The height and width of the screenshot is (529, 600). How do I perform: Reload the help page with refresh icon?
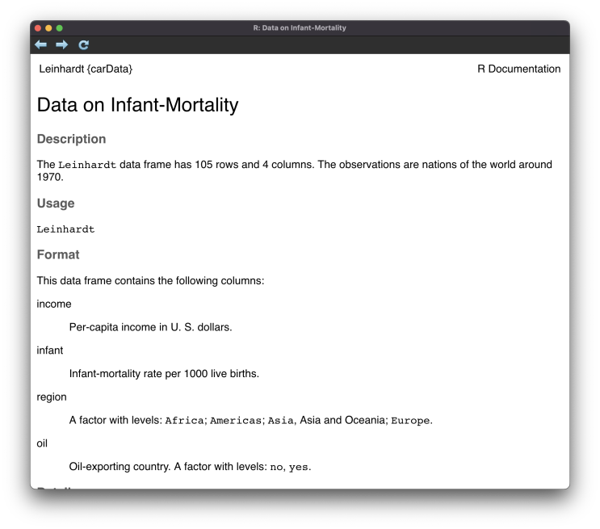coord(83,45)
